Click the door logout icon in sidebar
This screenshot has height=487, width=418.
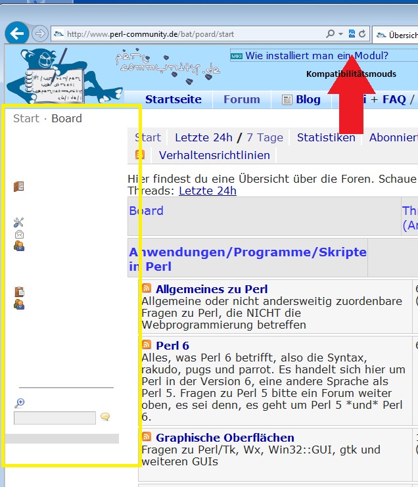pos(19,187)
